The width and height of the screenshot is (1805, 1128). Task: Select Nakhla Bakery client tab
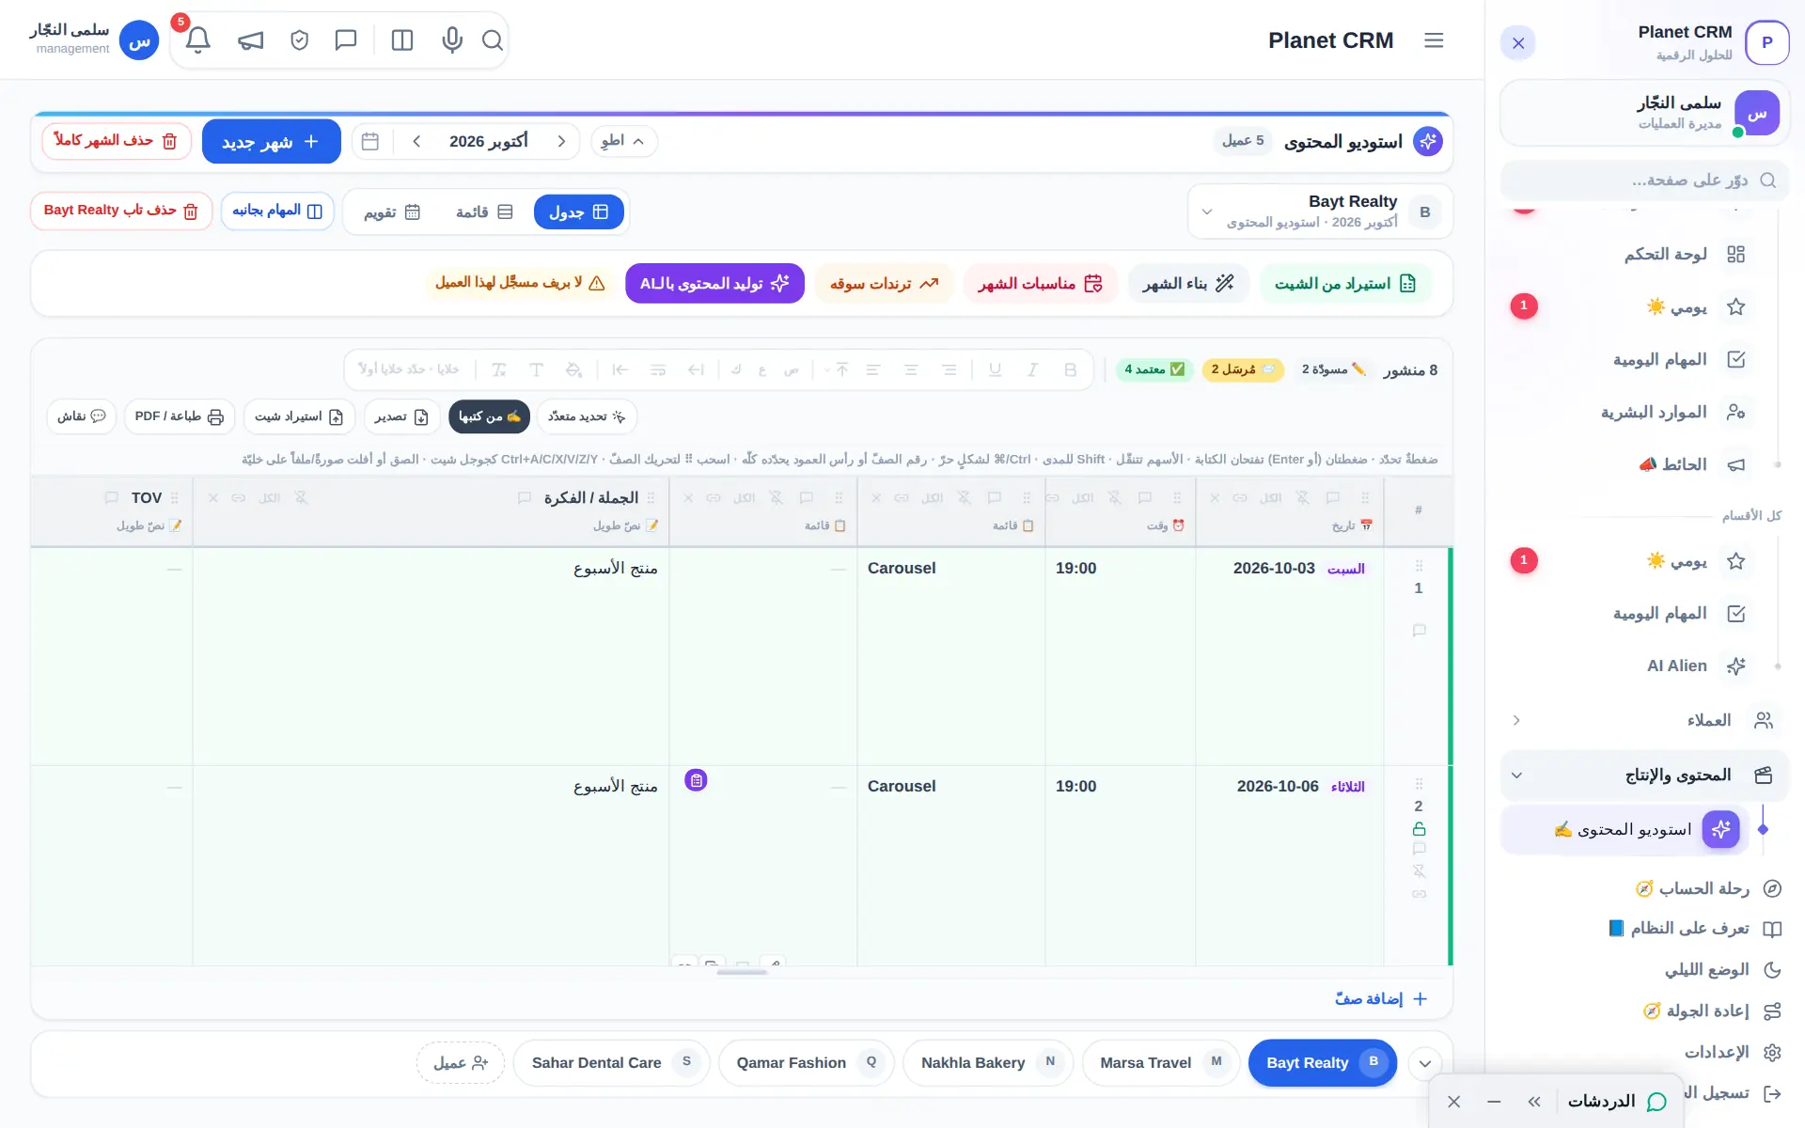coord(987,1063)
